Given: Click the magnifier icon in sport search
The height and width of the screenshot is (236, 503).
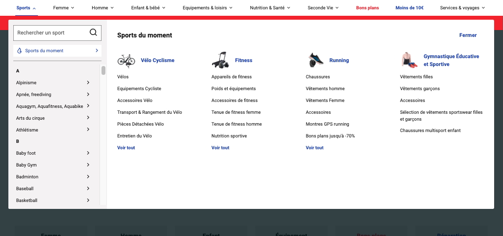Looking at the screenshot, I should coord(93,33).
